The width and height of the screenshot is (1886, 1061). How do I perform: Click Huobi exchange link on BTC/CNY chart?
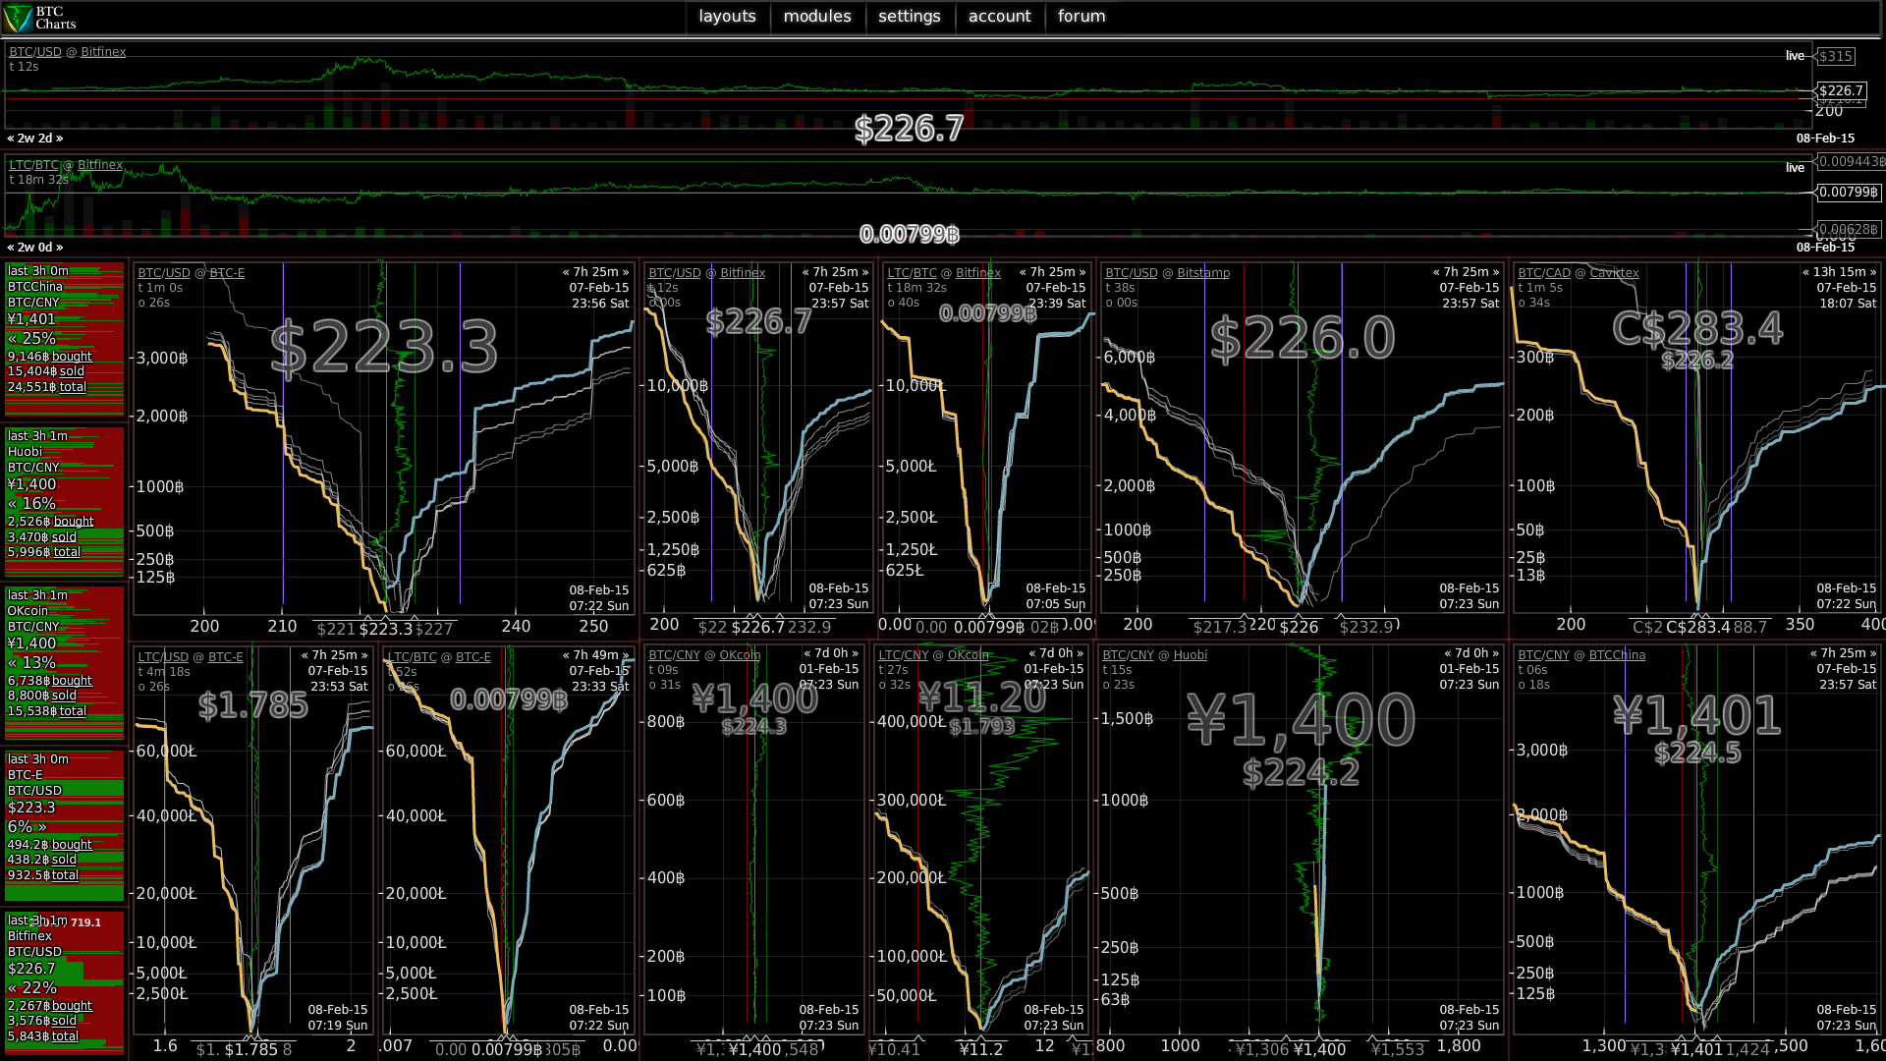tap(1190, 655)
